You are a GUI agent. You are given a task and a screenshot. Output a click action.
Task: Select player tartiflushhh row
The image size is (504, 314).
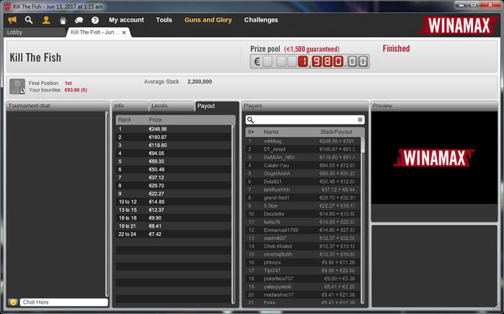[303, 189]
